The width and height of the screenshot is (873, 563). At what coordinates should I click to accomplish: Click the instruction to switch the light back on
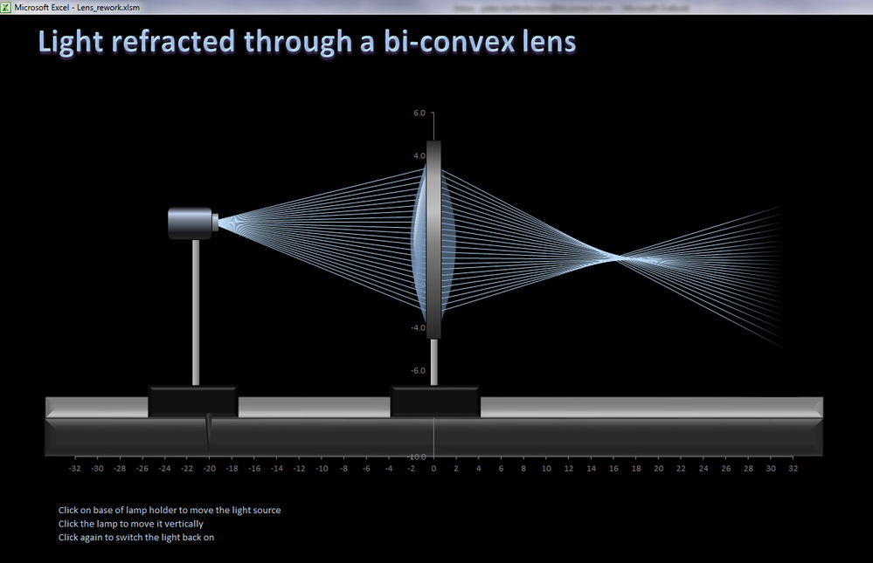[136, 538]
